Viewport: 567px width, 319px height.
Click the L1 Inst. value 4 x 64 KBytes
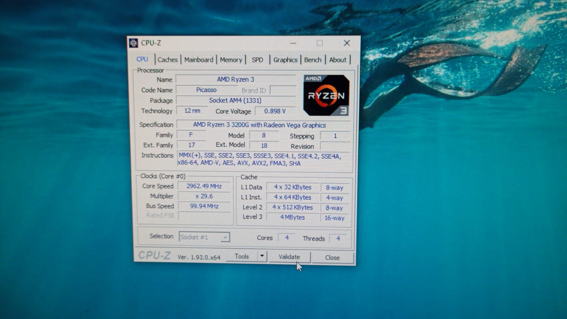coord(293,197)
